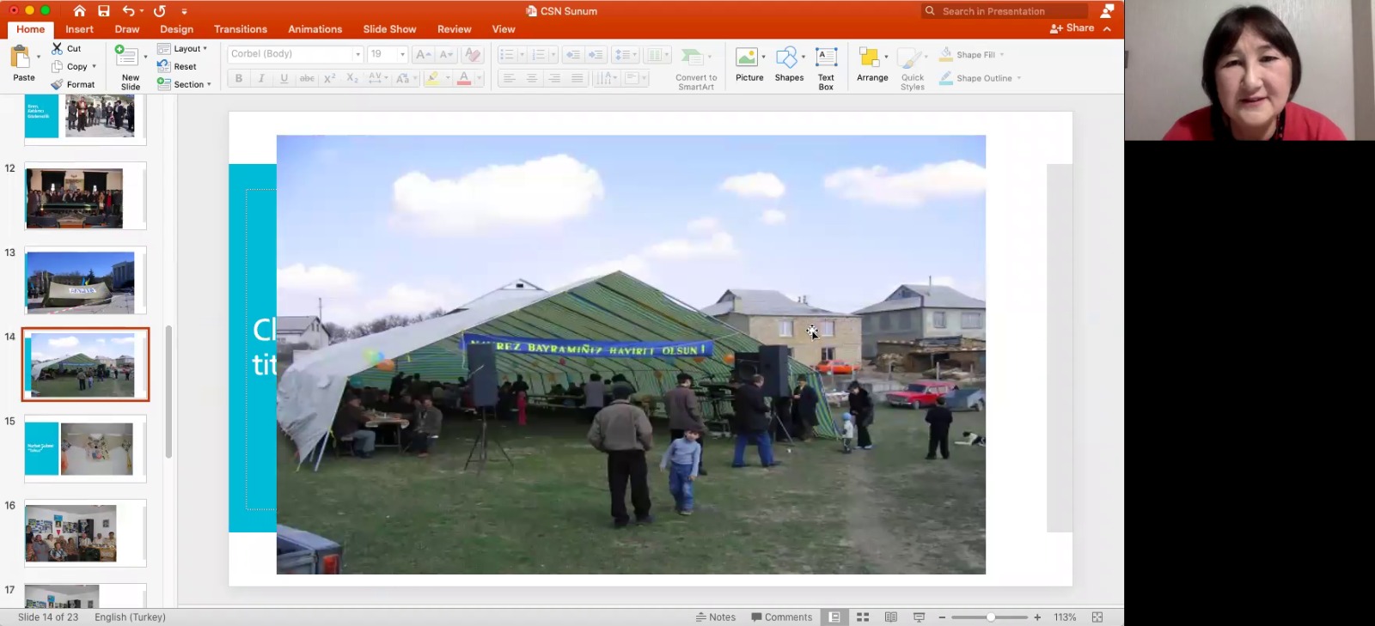Expand the Layout dropdown
1375x626 pixels.
(182, 49)
